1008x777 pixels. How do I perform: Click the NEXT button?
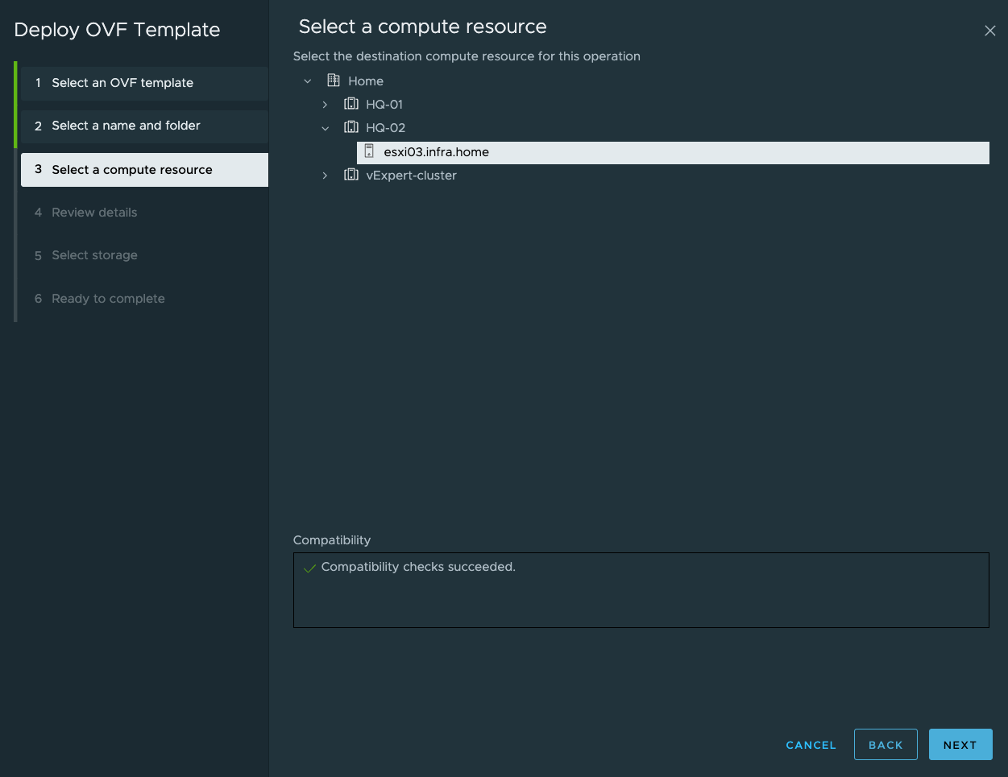960,744
